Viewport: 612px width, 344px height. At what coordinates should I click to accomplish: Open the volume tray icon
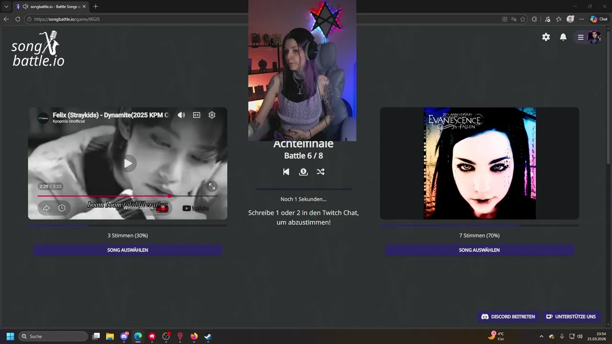[580, 336]
